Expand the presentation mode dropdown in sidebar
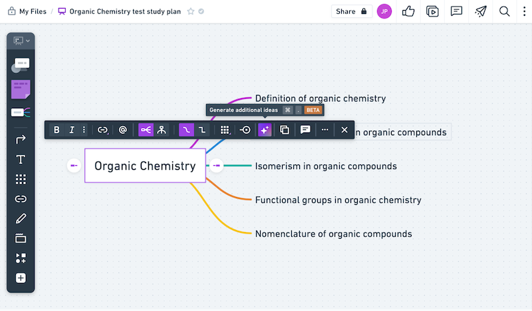The height and width of the screenshot is (311, 532). point(21,41)
